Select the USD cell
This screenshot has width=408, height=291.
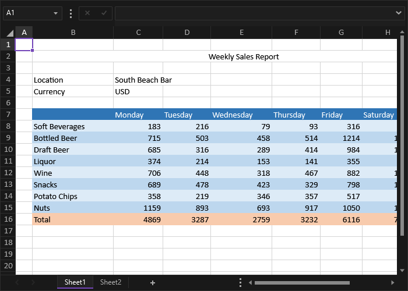click(138, 91)
